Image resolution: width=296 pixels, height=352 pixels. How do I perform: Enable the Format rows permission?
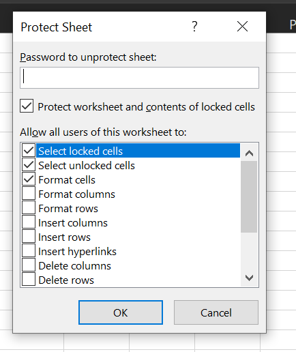[29, 207]
